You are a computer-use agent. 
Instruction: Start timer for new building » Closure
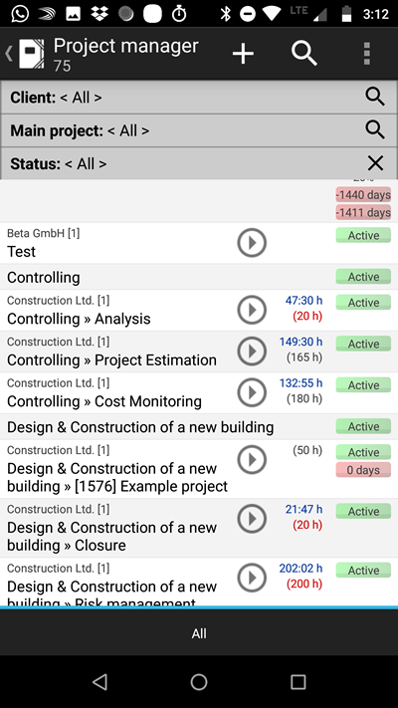252,519
